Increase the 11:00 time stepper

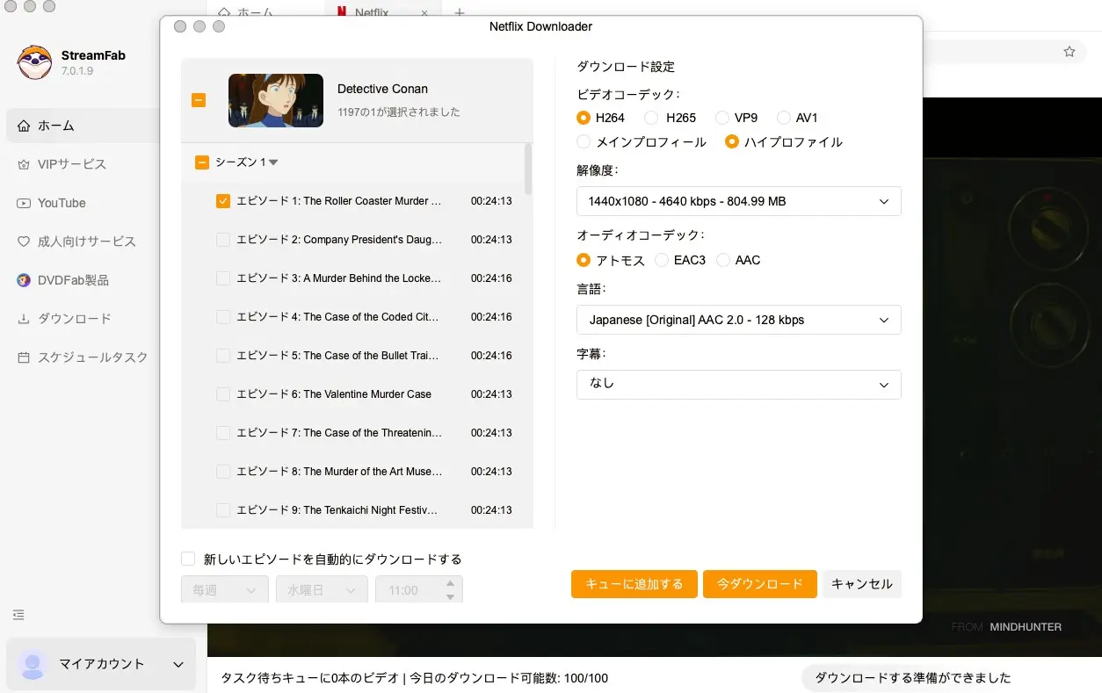[450, 583]
